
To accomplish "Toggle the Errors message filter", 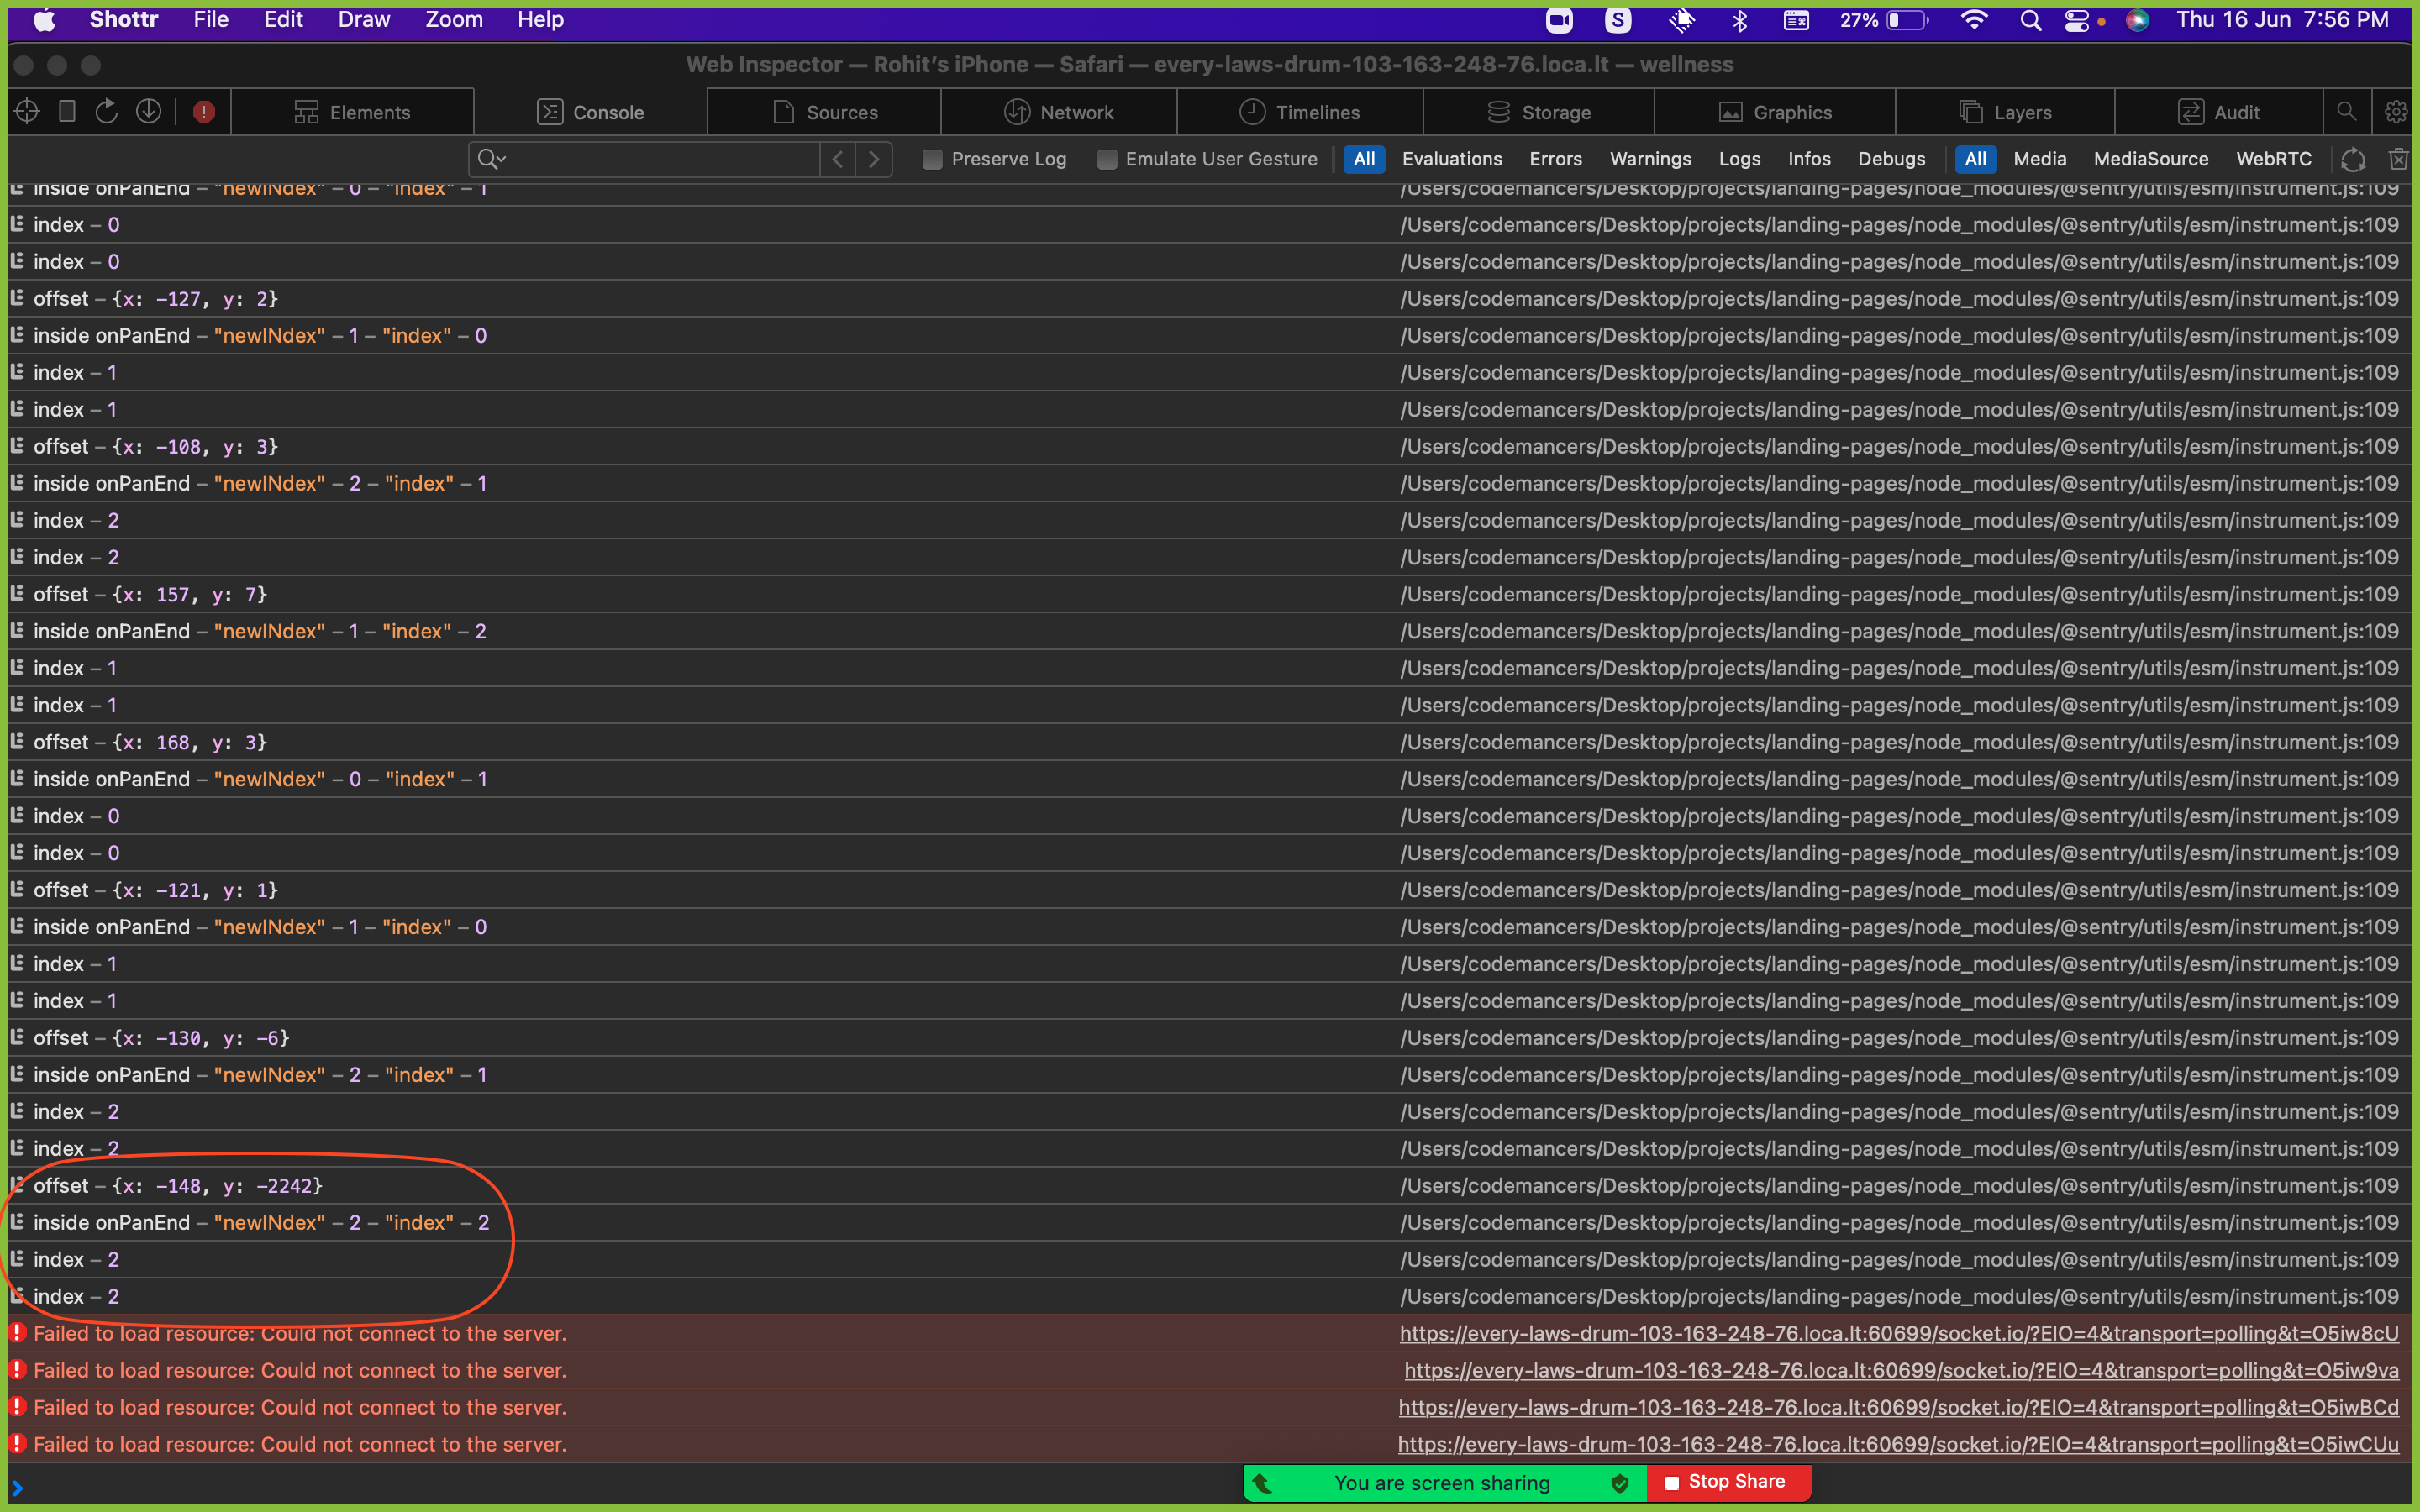I will pyautogui.click(x=1556, y=159).
